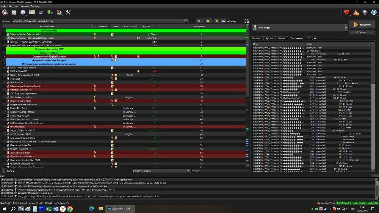Expand the filter panel arrow at bottom left
Screen dimensions: 379x213
coord(4,171)
